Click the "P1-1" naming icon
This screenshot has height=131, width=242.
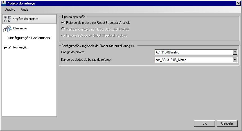[x=7, y=48]
